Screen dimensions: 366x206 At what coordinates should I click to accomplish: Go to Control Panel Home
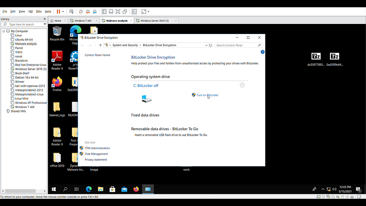pos(97,55)
